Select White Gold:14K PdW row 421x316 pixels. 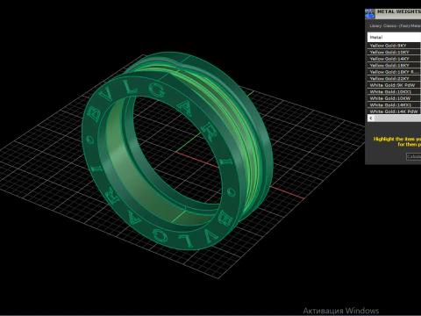point(394,111)
